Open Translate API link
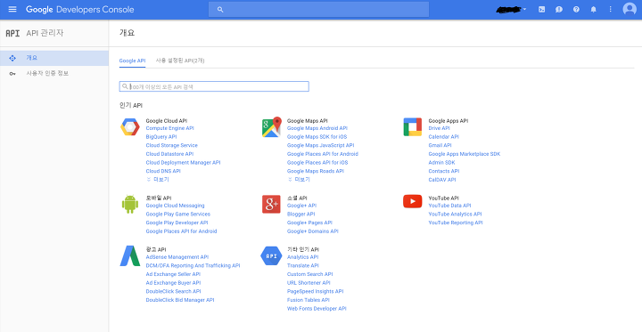 (x=303, y=266)
